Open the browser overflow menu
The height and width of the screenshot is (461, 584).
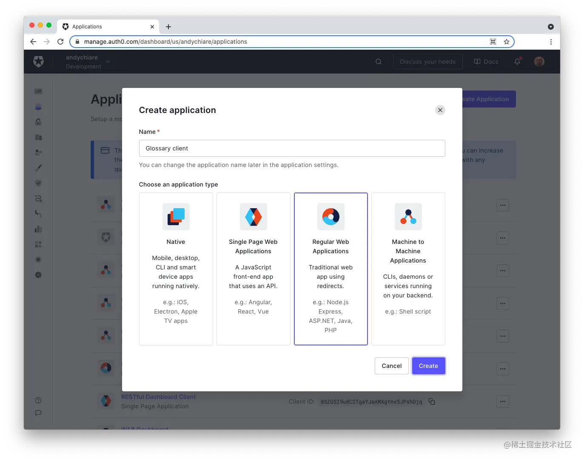click(x=551, y=41)
